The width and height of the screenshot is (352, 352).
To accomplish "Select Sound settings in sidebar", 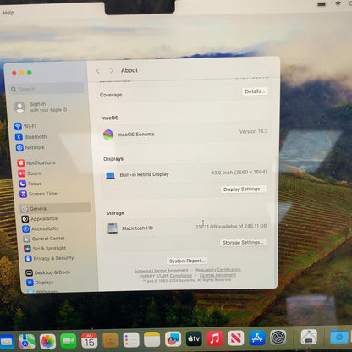I will (x=30, y=173).
